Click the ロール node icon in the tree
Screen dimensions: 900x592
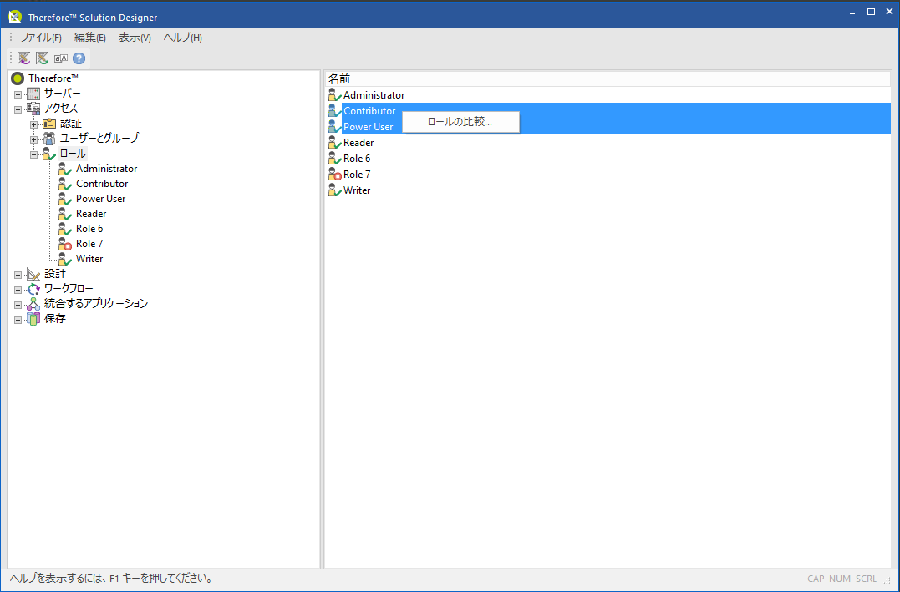coord(49,154)
